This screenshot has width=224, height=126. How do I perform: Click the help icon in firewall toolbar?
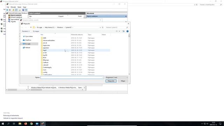23,10
